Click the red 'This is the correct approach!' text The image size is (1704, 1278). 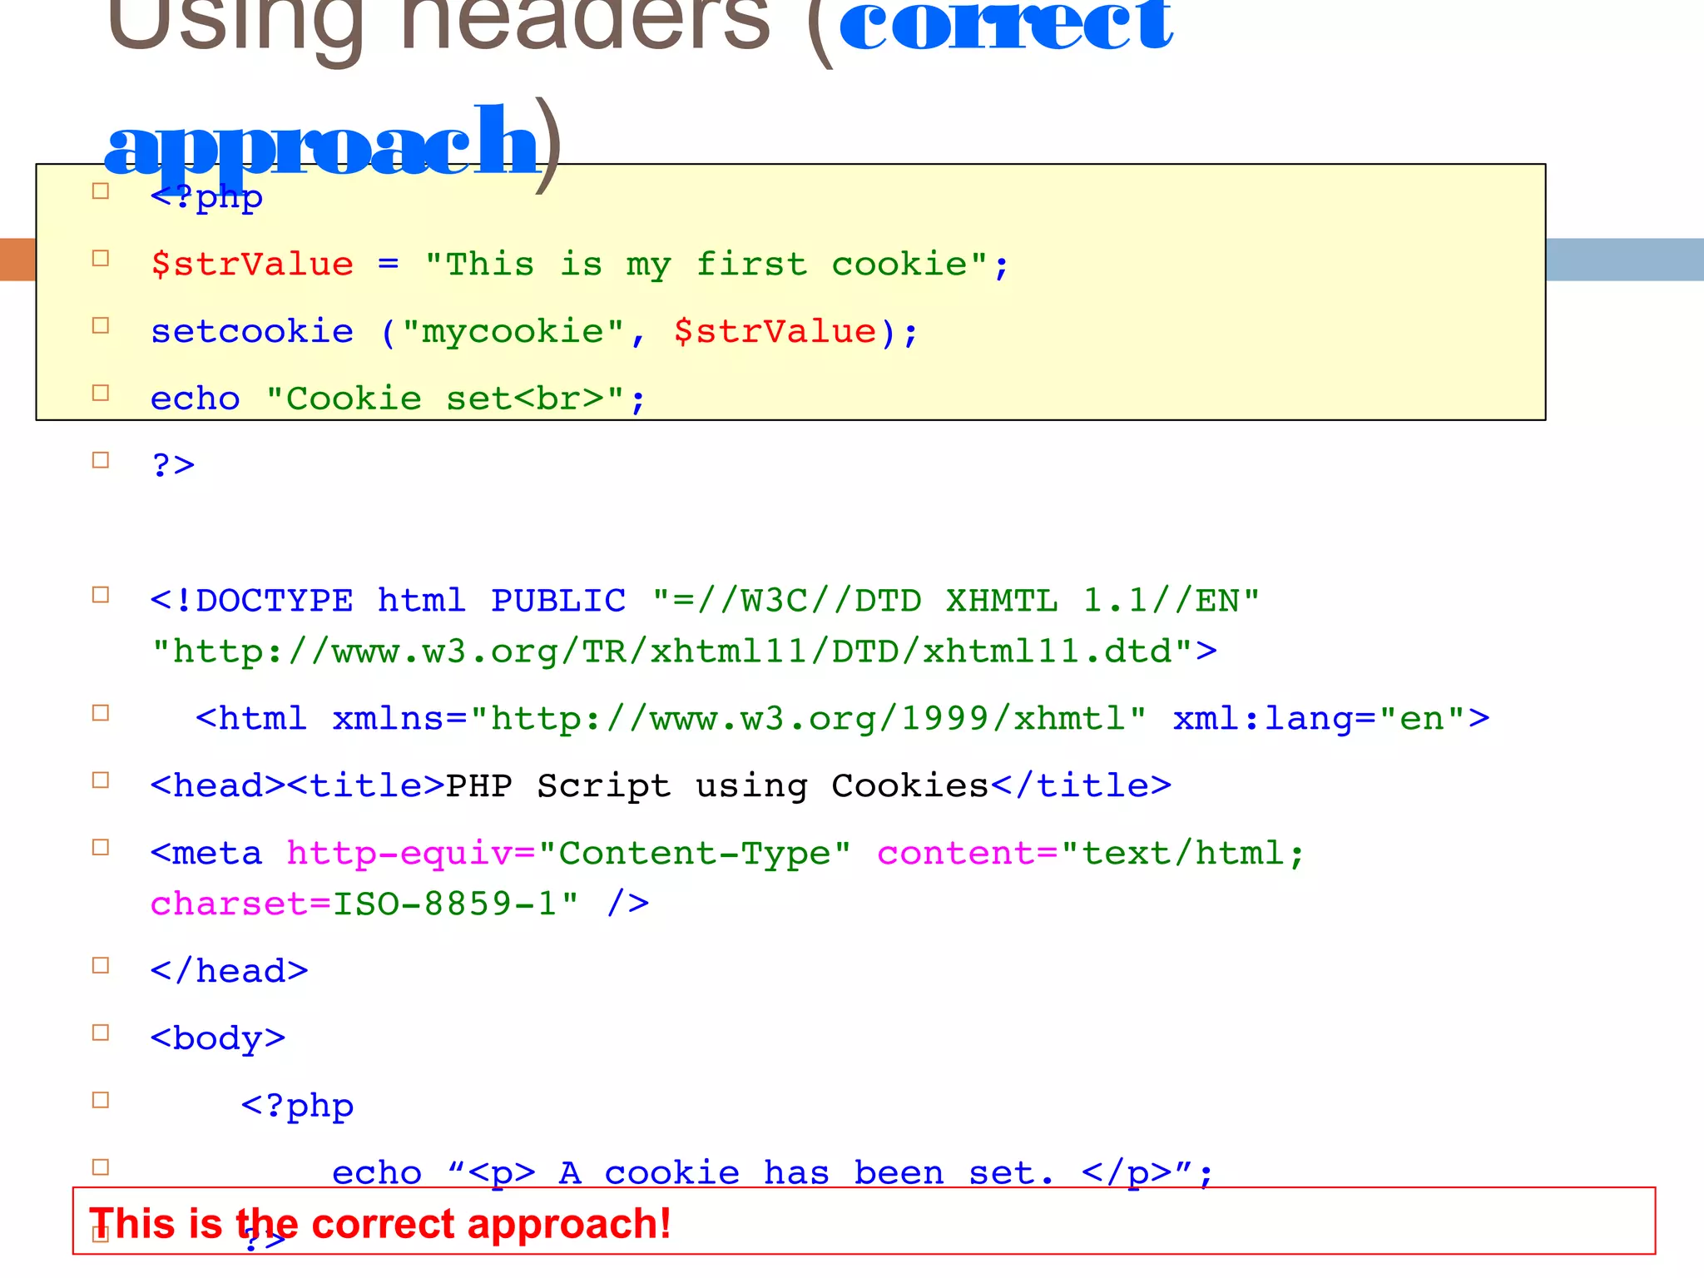coord(380,1224)
